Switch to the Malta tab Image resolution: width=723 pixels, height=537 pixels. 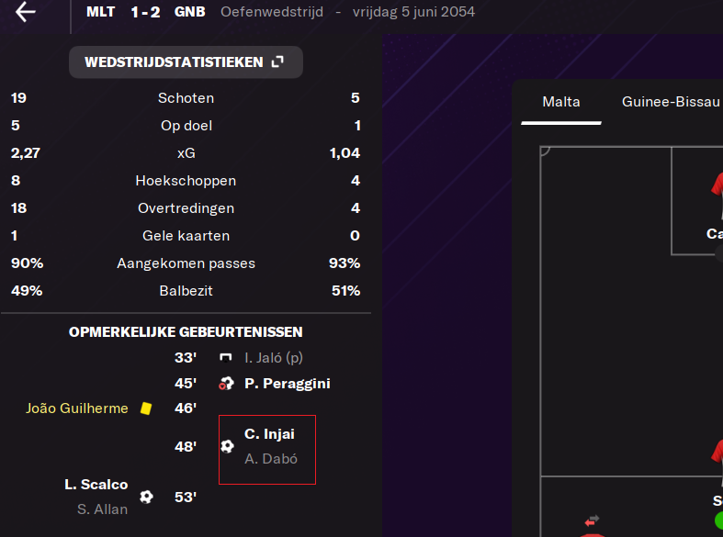pyautogui.click(x=560, y=102)
